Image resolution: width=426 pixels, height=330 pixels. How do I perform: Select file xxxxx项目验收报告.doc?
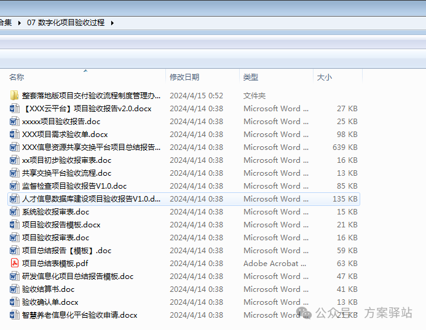pyautogui.click(x=61, y=122)
